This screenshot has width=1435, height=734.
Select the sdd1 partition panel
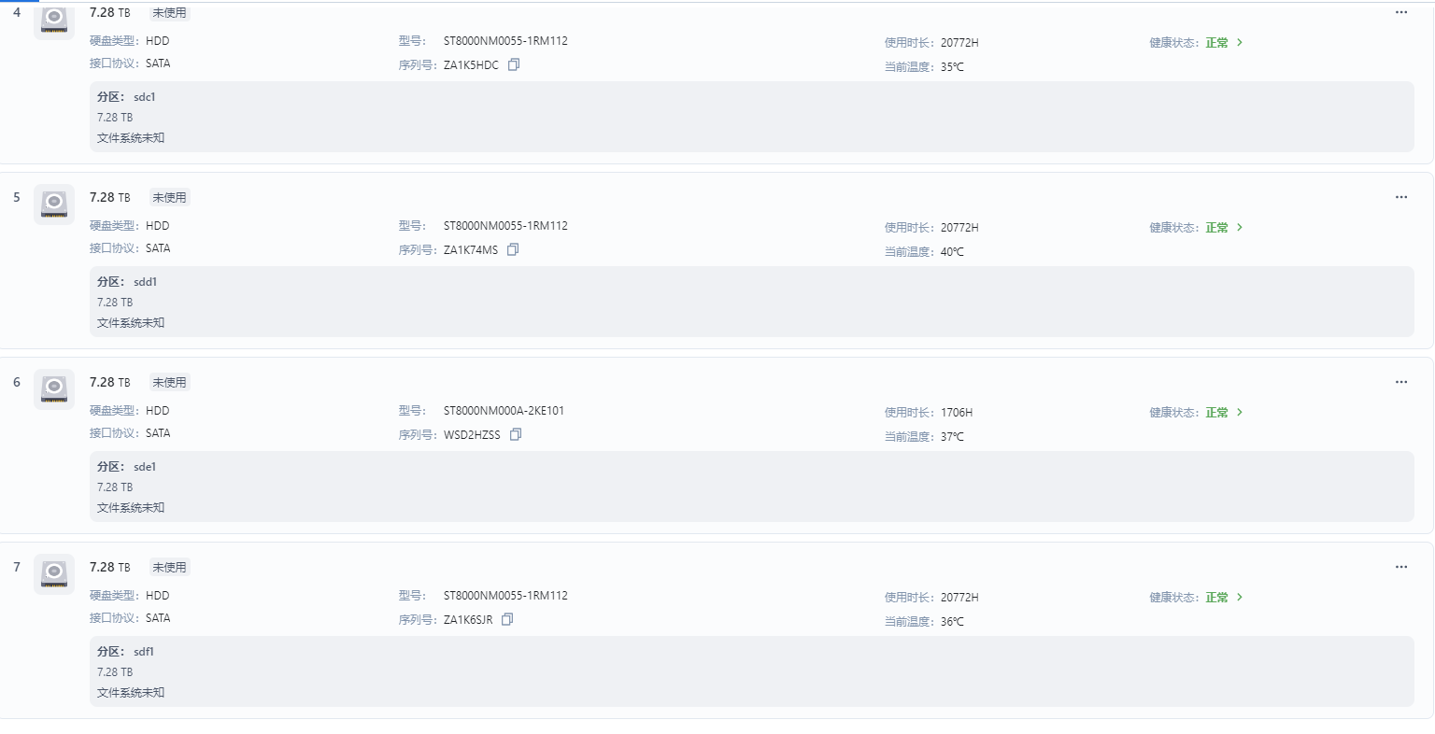[x=752, y=302]
